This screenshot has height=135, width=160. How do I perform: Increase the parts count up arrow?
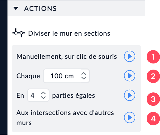click(x=43, y=93)
